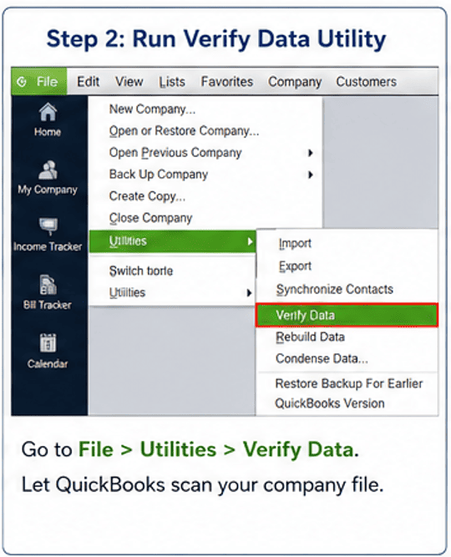Viewport: 451px width, 557px height.
Task: Choose New Company... menu entry
Action: (205, 109)
